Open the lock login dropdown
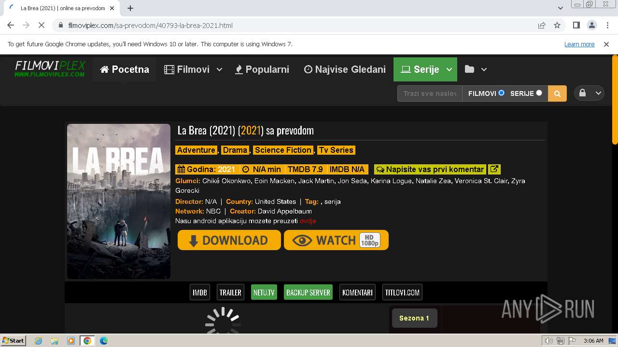This screenshot has height=347, width=618. coord(590,93)
